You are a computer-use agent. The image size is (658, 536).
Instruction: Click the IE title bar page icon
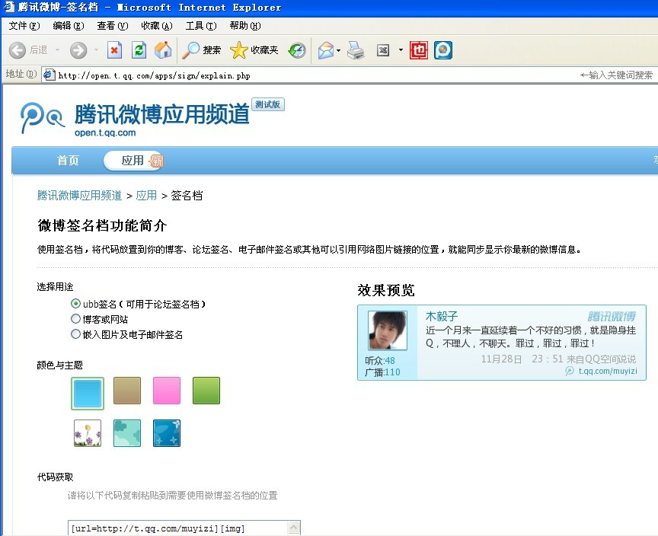coord(9,7)
